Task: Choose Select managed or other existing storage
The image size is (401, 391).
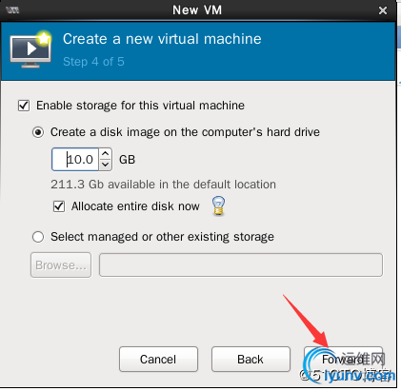Action: pyautogui.click(x=38, y=237)
